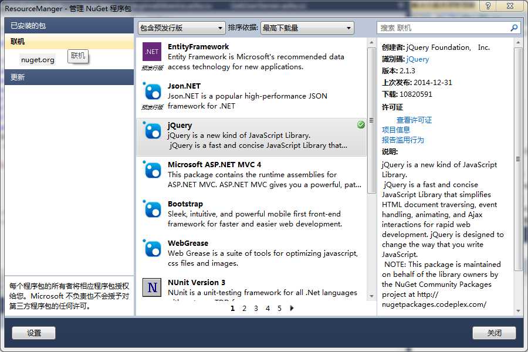This screenshot has height=352, width=528.
Task: Click the EntityFramework .NET package icon
Action: [x=152, y=52]
